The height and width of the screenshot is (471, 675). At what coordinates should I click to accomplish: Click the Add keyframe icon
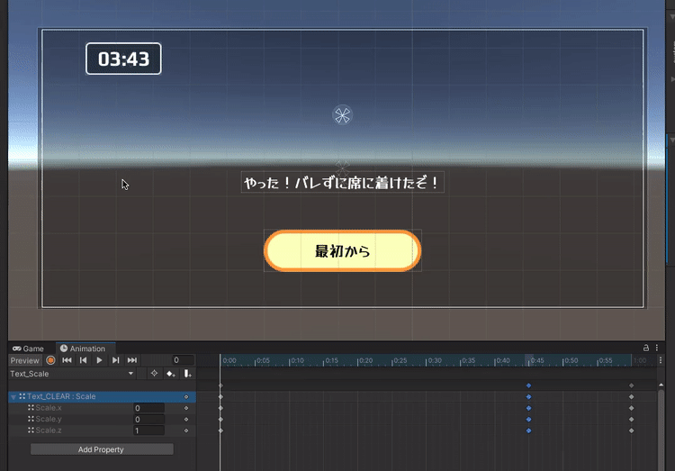pos(171,374)
